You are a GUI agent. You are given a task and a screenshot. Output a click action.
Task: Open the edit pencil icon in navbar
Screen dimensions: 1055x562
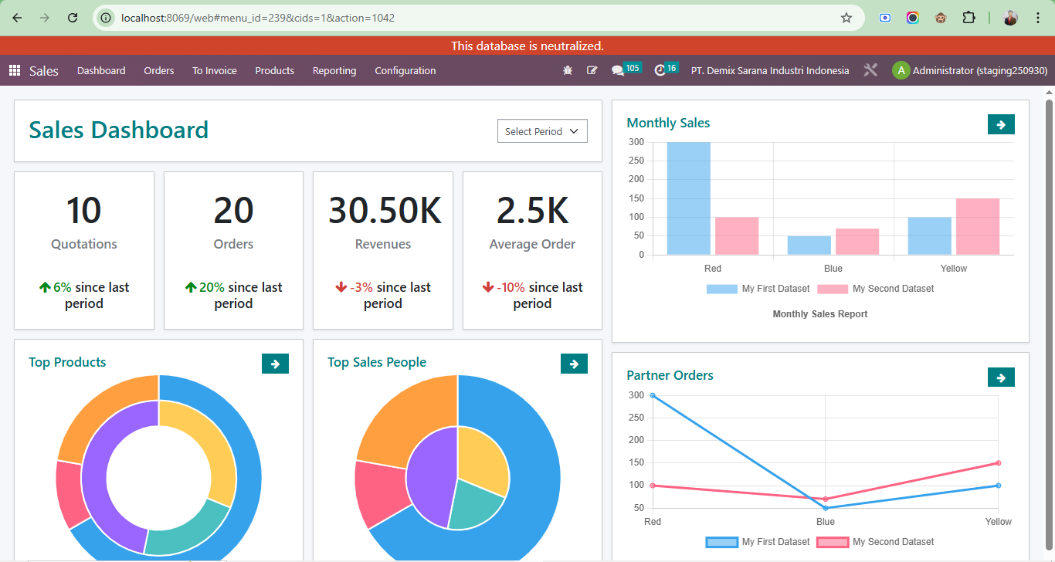[592, 70]
